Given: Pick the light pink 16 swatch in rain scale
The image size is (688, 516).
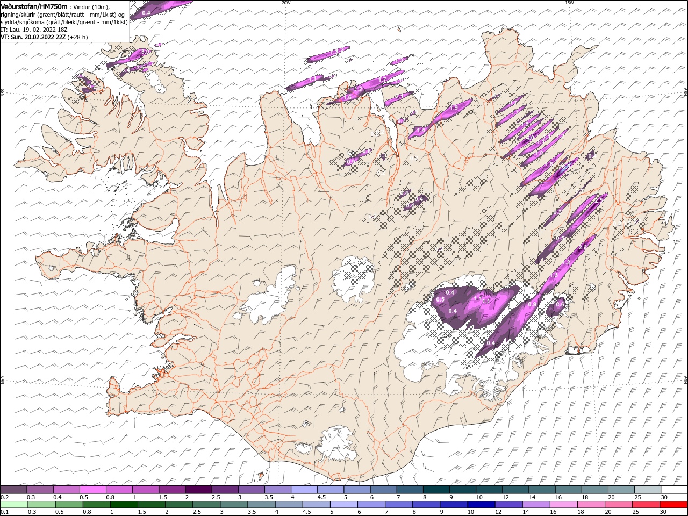Looking at the screenshot, I should click(563, 505).
